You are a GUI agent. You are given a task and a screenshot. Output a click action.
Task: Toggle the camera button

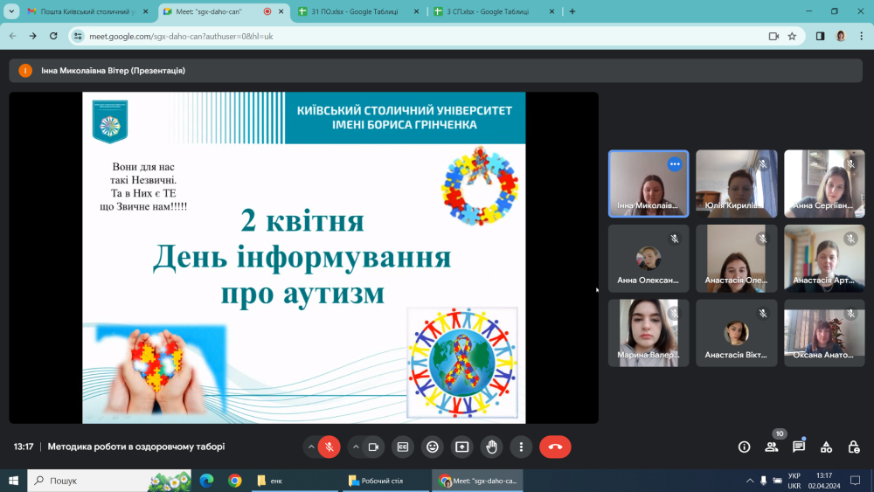[373, 447]
